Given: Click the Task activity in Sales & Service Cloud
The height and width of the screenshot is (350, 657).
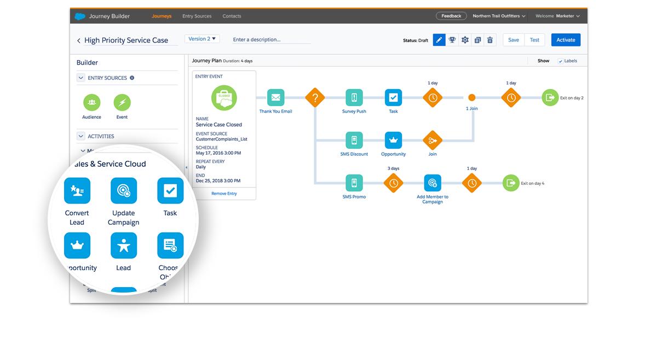Looking at the screenshot, I should tap(170, 191).
